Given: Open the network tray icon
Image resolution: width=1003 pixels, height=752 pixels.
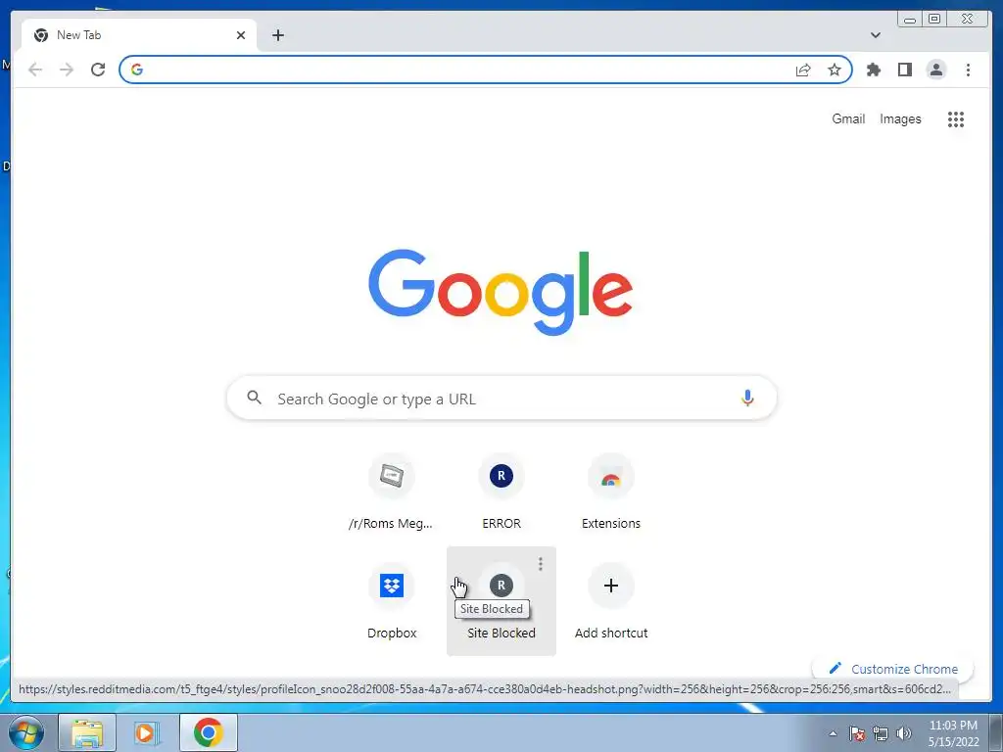Looking at the screenshot, I should pyautogui.click(x=881, y=733).
